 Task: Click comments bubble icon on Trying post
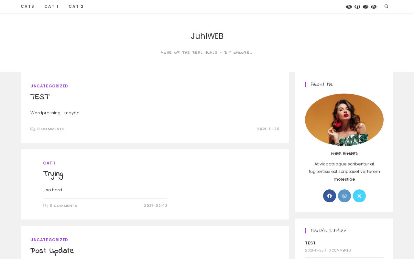tap(45, 206)
